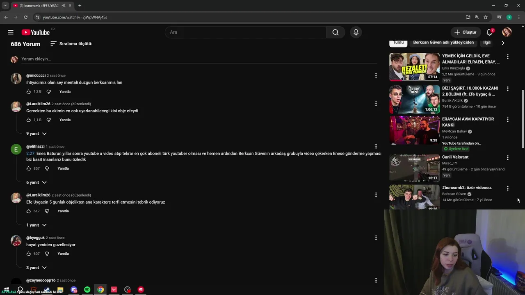
Task: Click the Oluştur create button
Action: tap(466, 32)
